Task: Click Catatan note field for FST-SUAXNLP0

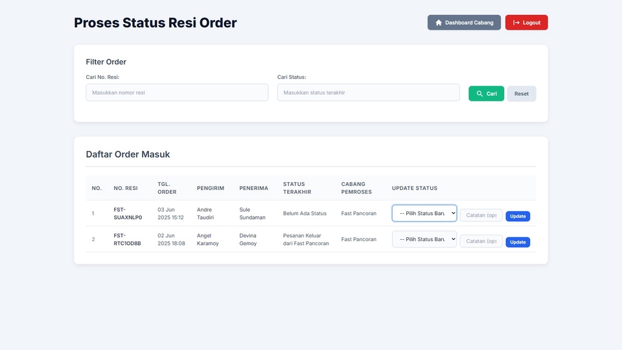Action: [481, 215]
